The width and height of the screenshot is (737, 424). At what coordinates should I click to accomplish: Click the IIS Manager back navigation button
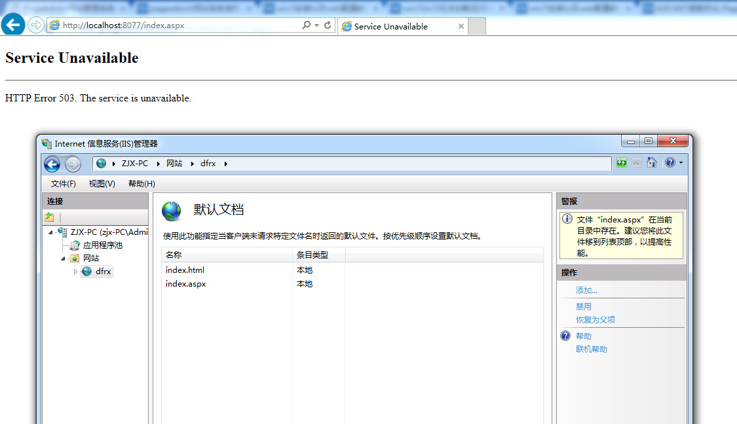(x=52, y=164)
